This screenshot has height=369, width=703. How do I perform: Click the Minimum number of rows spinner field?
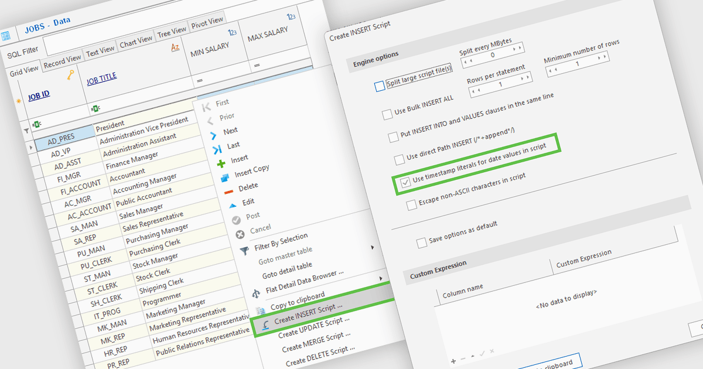click(576, 63)
